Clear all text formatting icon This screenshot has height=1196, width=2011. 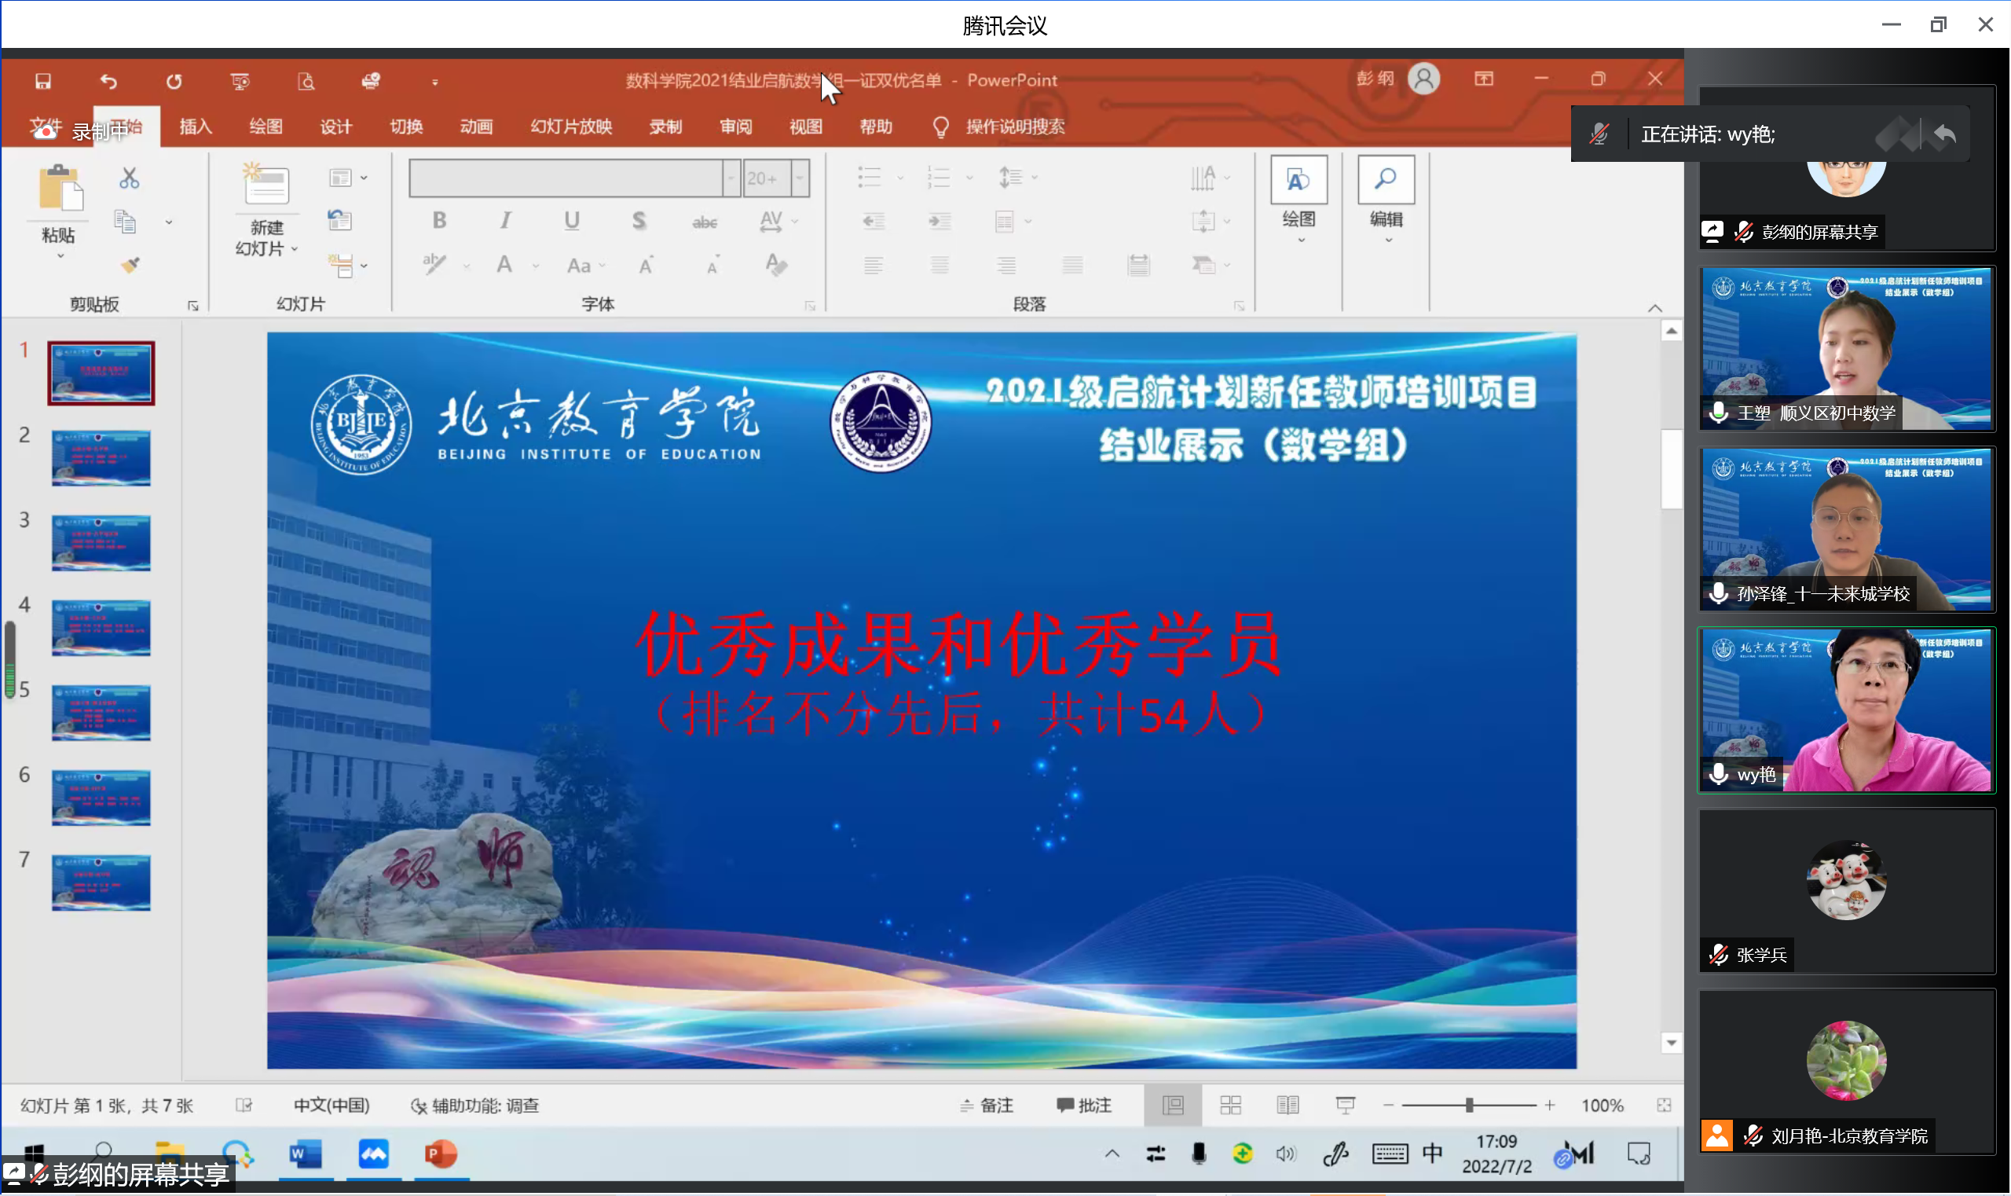777,264
